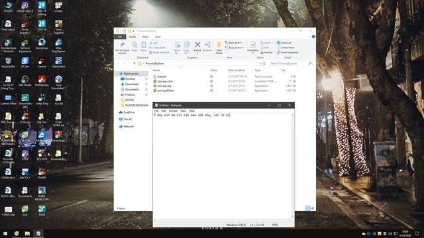The height and width of the screenshot is (238, 424).
Task: Click History in the ribbon
Action: [x=266, y=53]
